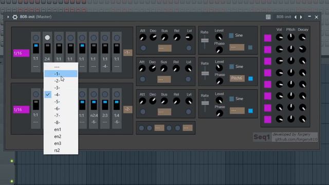Turn the Dec knob in first envelope

point(153,38)
